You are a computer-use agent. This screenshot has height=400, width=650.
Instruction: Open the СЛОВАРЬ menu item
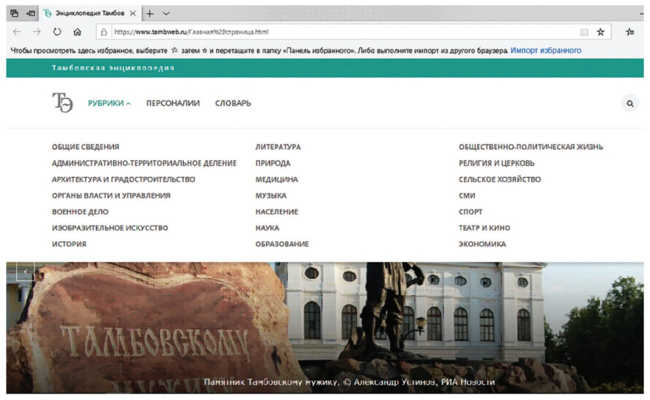tap(233, 103)
